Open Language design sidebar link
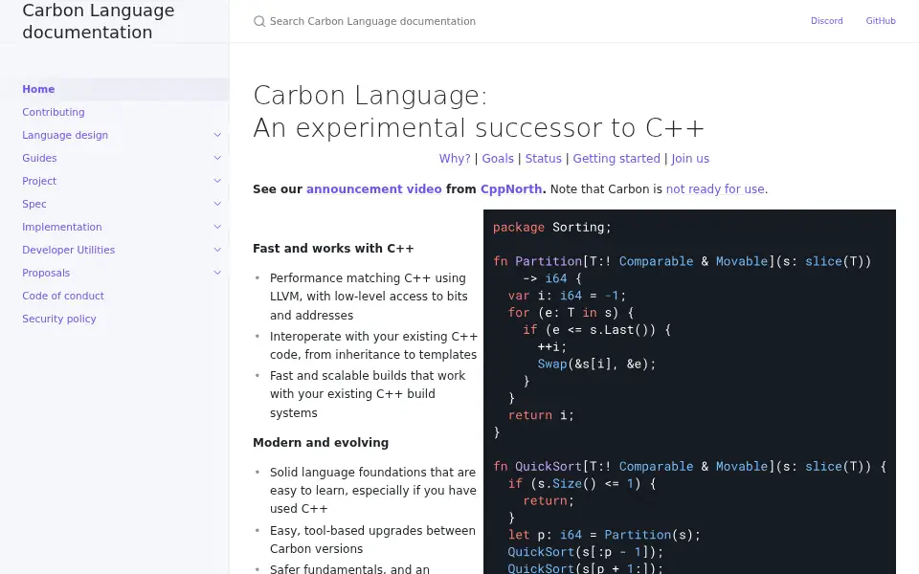This screenshot has width=919, height=574. point(65,135)
